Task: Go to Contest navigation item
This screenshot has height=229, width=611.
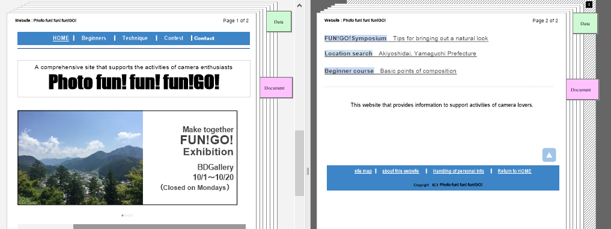Action: (174, 38)
